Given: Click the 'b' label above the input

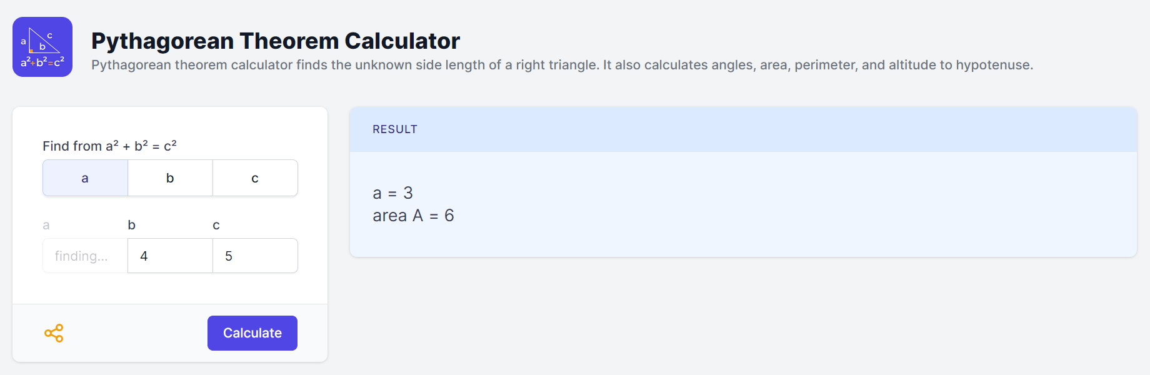Looking at the screenshot, I should coord(131,225).
